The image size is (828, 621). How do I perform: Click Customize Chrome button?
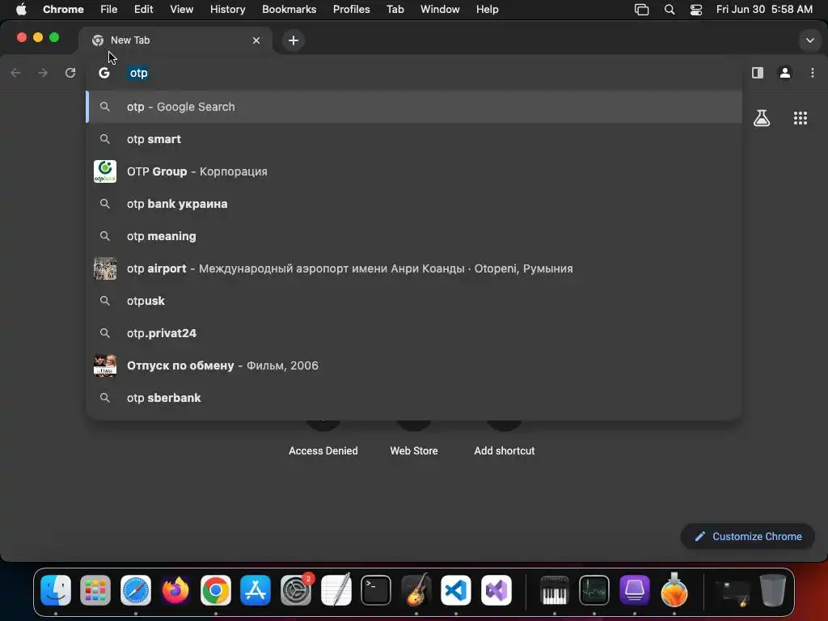(748, 537)
